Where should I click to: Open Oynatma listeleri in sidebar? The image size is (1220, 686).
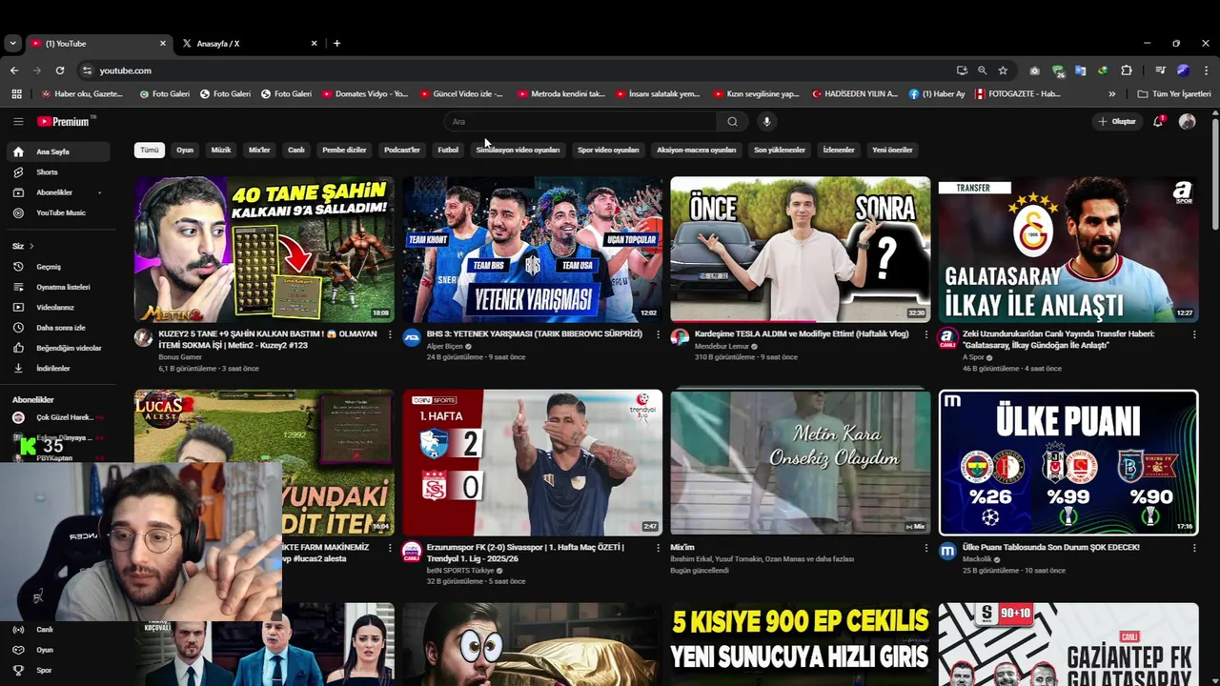(59, 287)
